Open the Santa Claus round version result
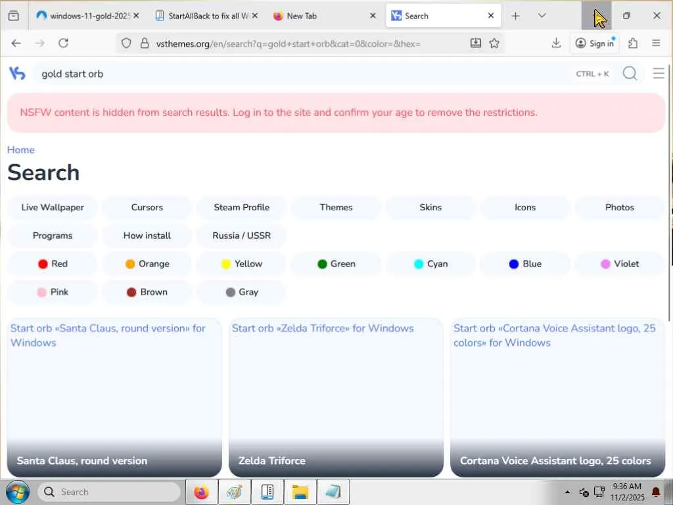The width and height of the screenshot is (673, 505). (114, 398)
